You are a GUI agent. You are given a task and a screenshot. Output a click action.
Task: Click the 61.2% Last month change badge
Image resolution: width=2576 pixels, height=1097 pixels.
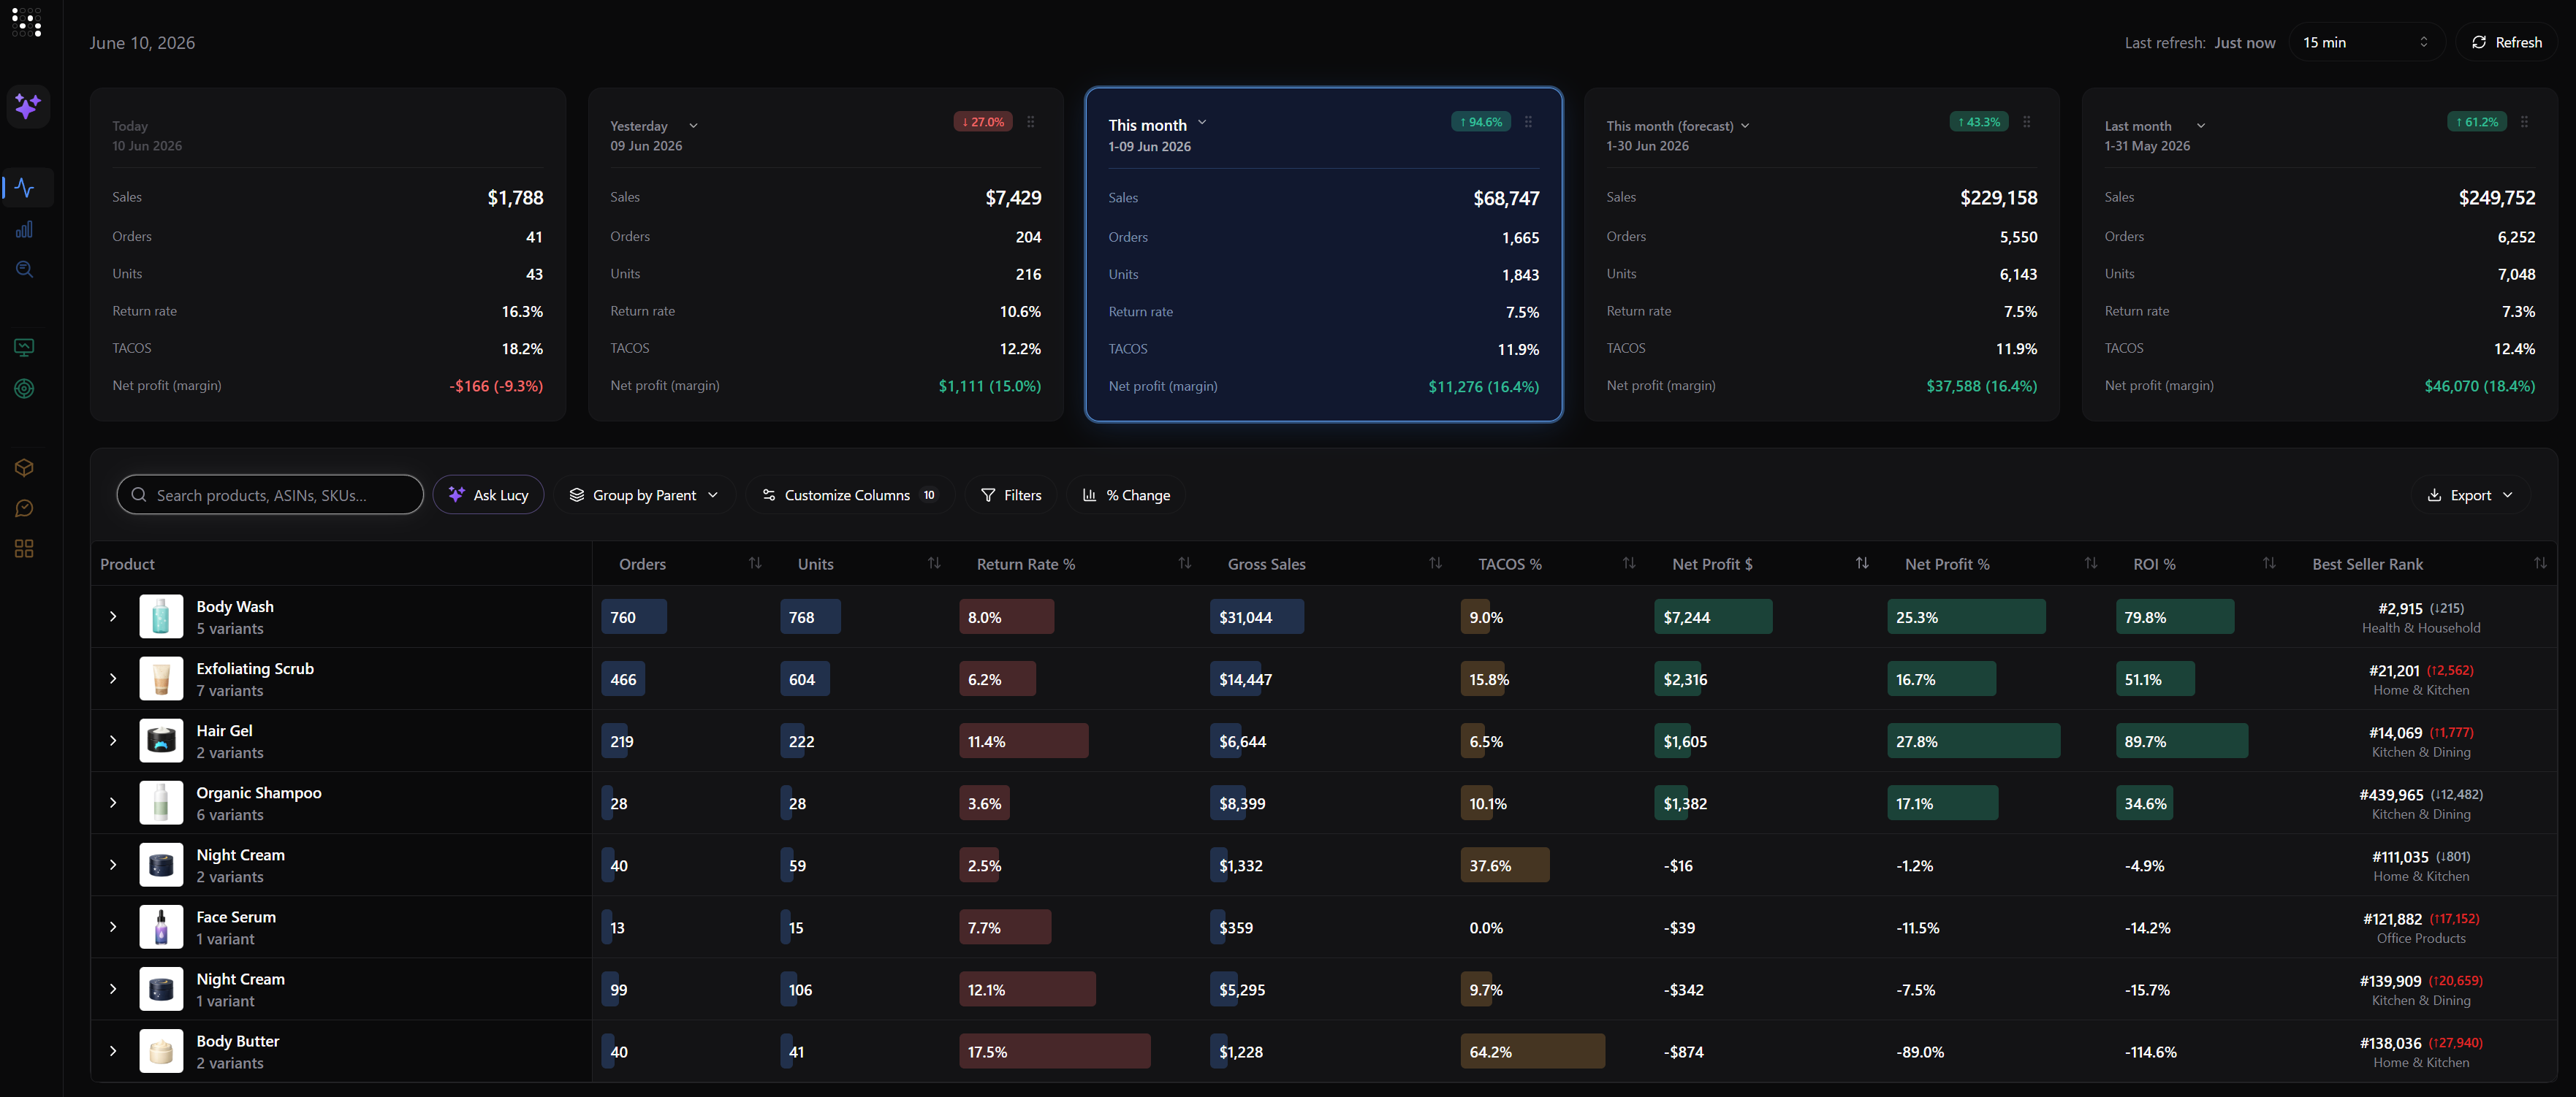click(x=2477, y=122)
